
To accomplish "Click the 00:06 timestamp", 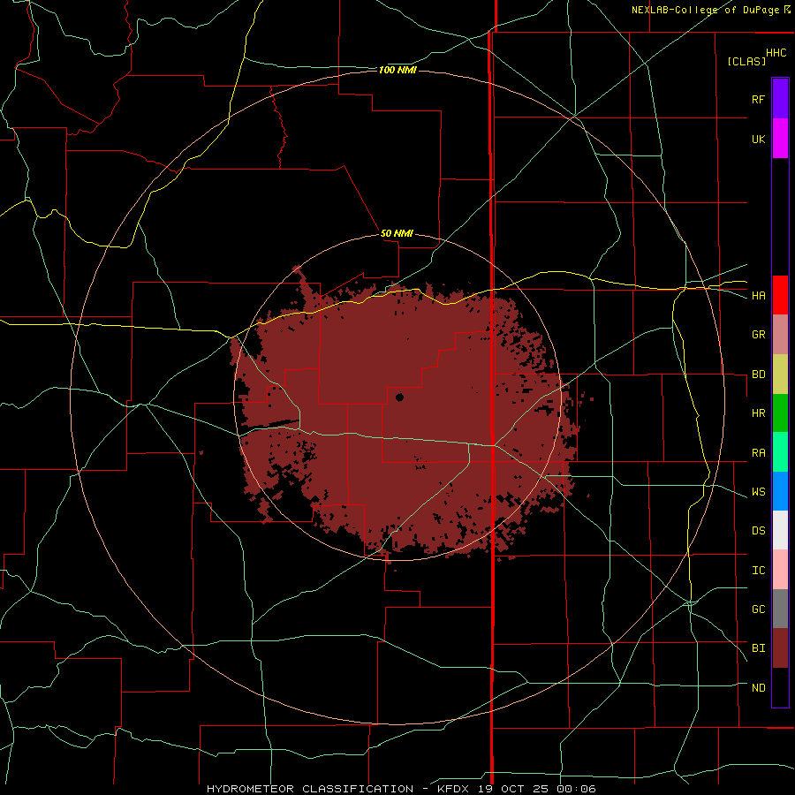I will (575, 789).
